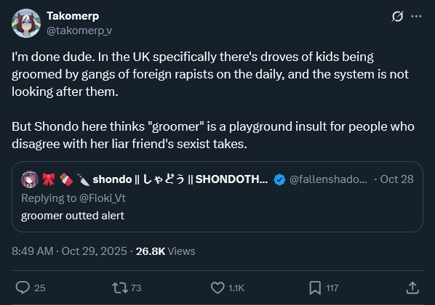Click the Takomerp display name

pos(73,16)
